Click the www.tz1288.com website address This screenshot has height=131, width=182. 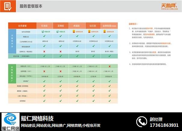(x=169, y=9)
